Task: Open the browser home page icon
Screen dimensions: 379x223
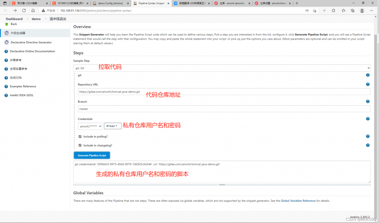Action: (x=33, y=10)
